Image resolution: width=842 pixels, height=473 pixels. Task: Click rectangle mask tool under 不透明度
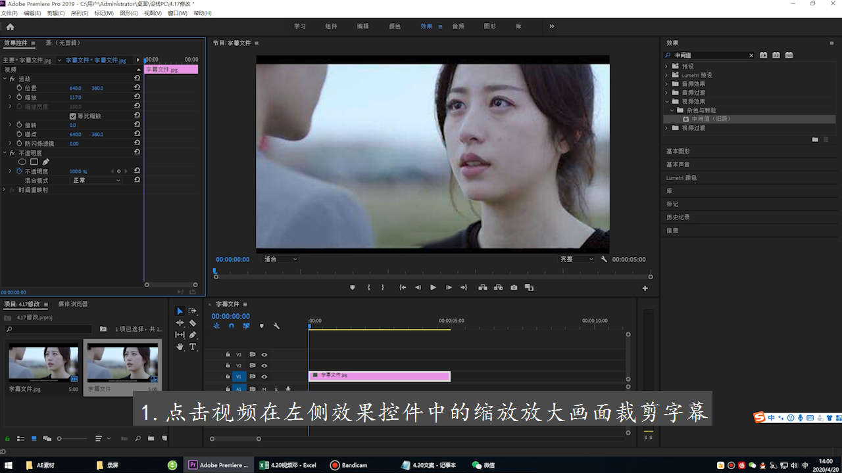34,162
